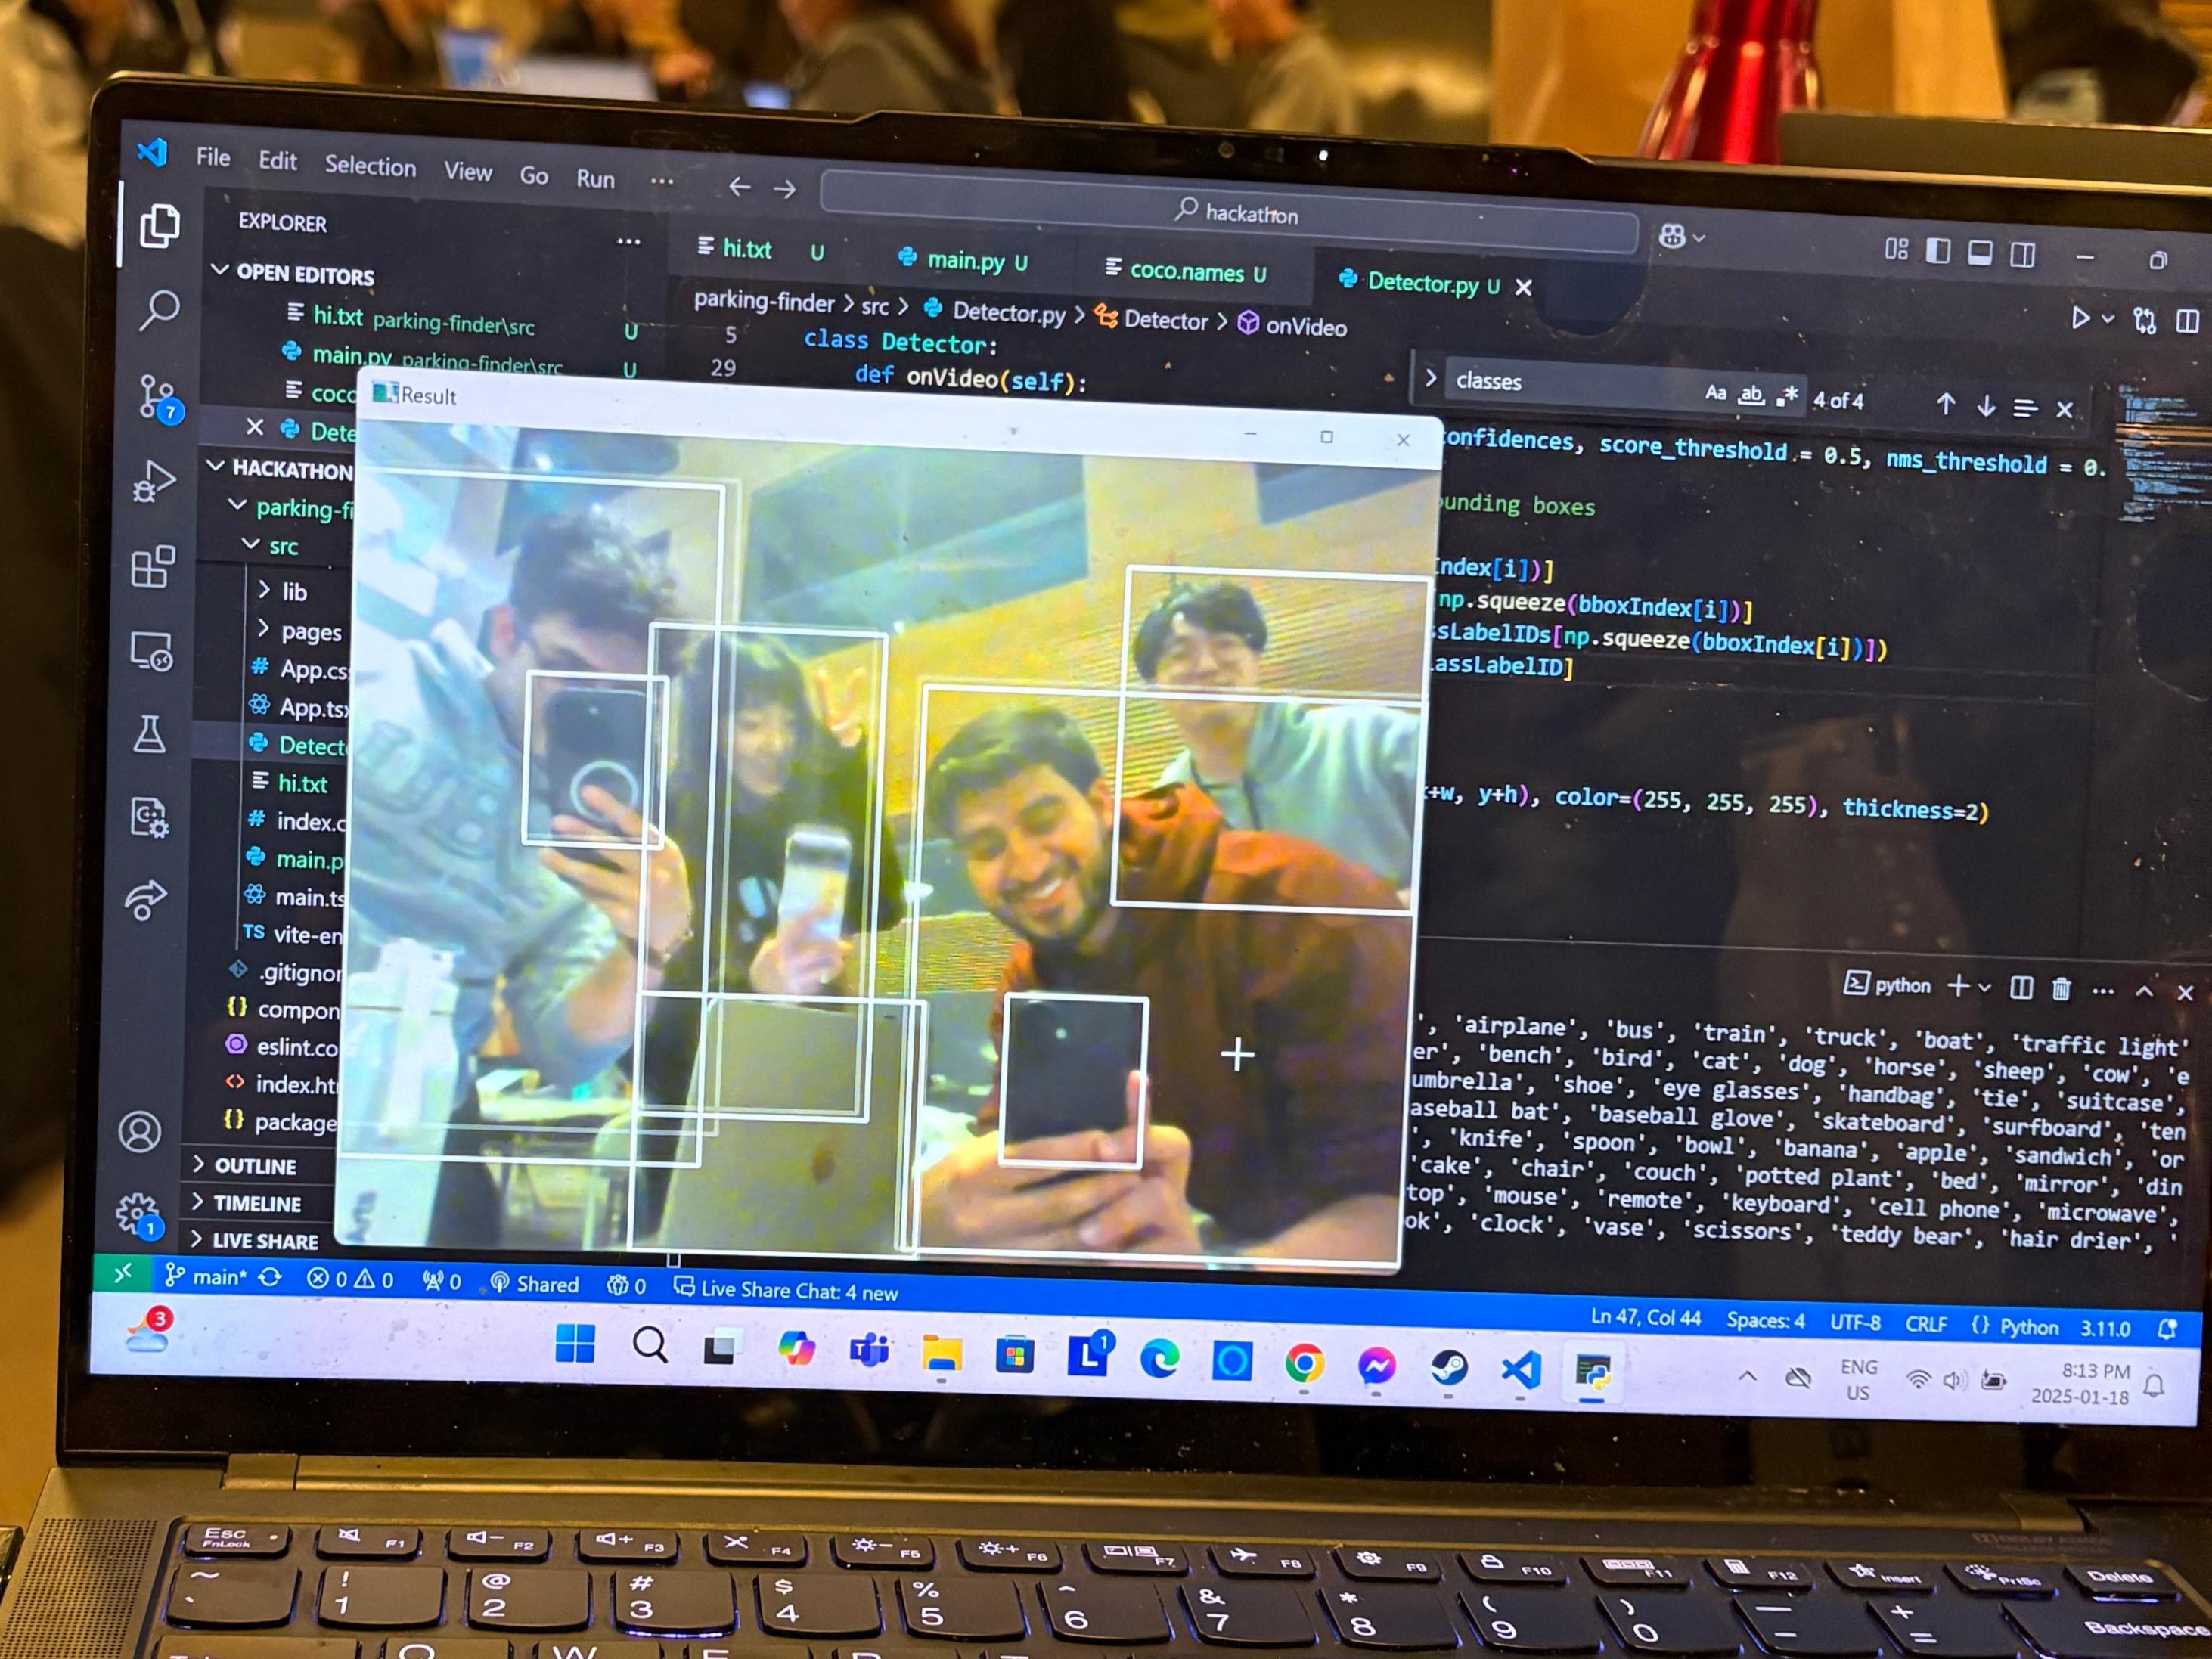2212x1659 pixels.
Task: Open the Selection menu
Action: pos(370,166)
